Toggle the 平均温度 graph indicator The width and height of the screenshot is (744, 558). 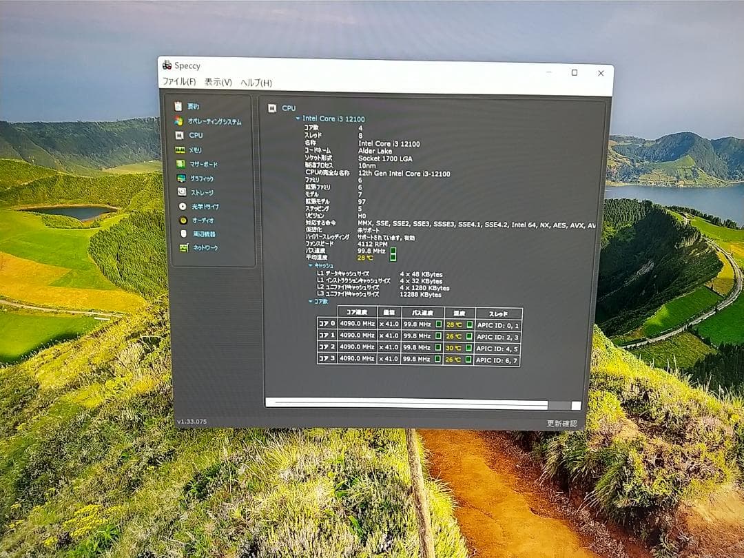[393, 258]
